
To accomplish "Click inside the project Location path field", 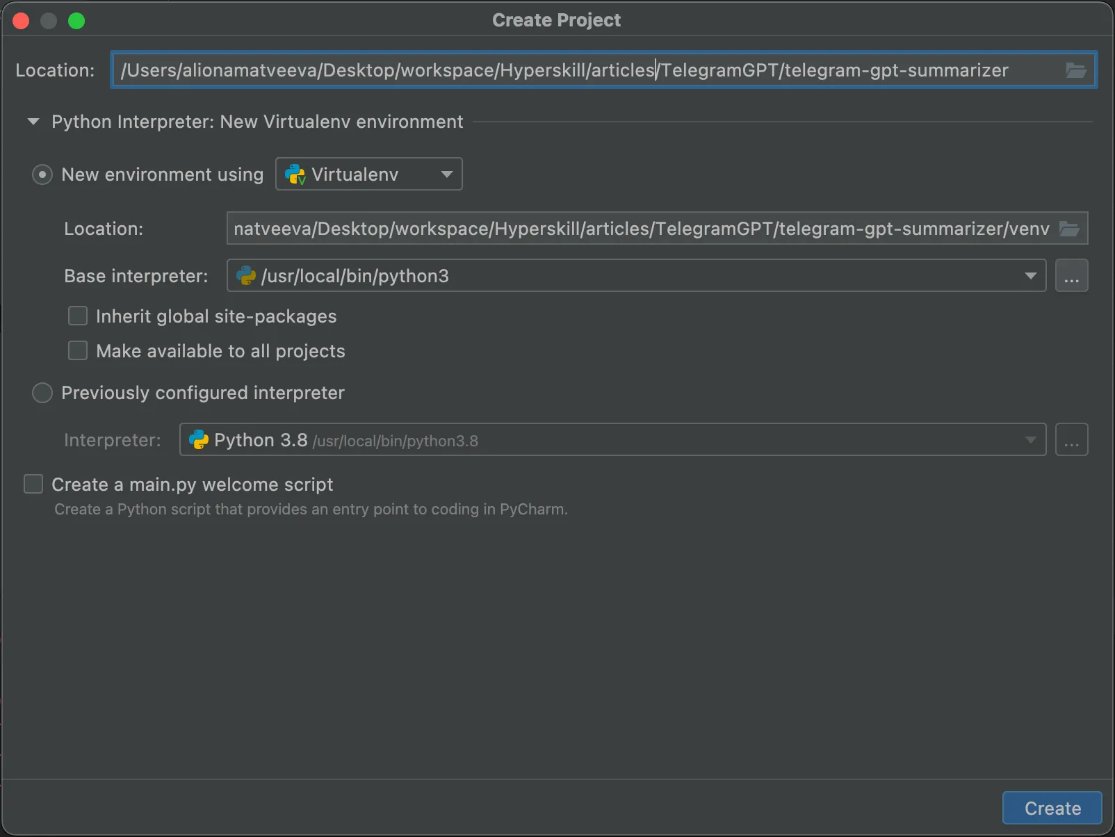I will coord(556,70).
